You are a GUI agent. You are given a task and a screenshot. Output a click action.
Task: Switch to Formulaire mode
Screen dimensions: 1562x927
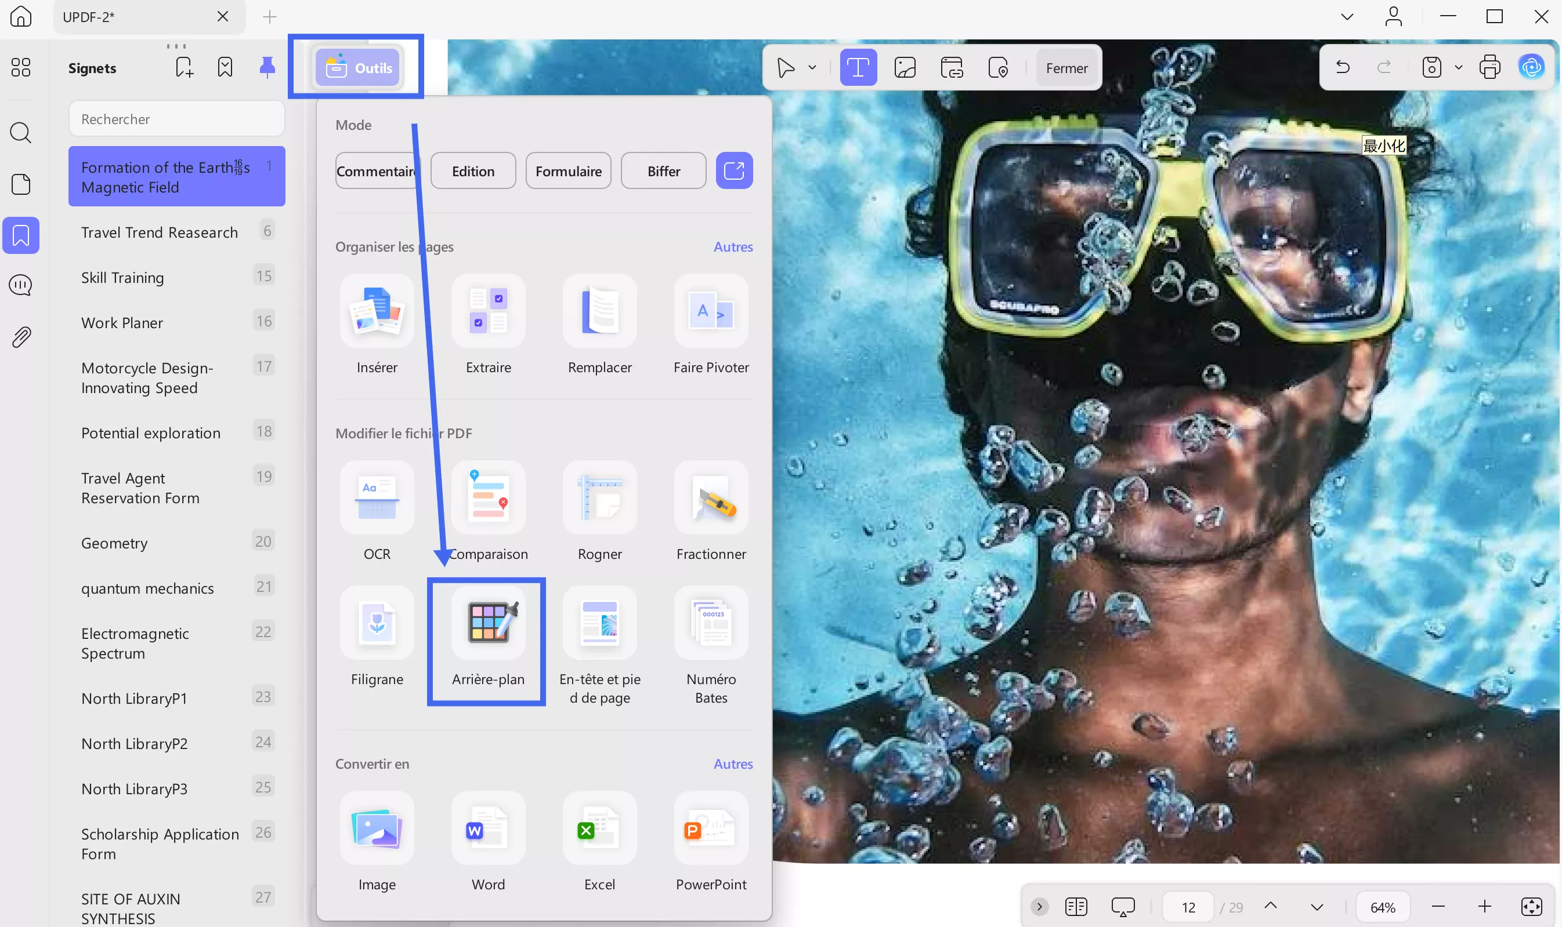568,170
